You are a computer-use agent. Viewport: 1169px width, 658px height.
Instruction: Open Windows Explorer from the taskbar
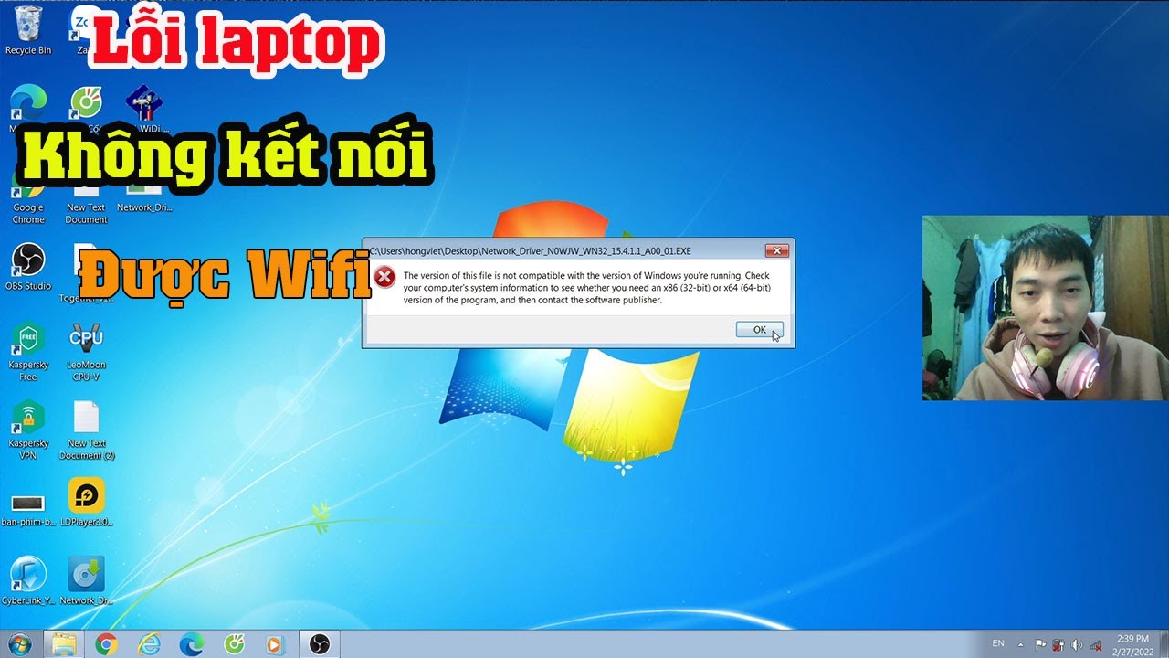[x=64, y=644]
